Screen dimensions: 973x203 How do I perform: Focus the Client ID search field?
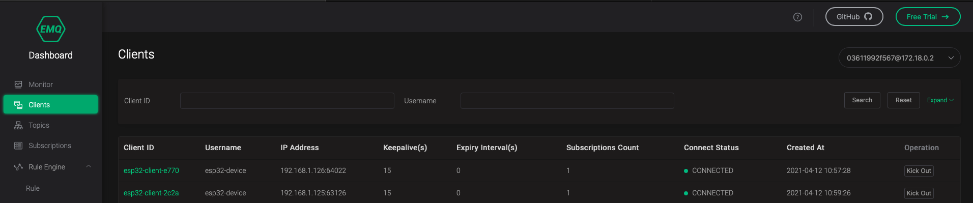pos(287,101)
